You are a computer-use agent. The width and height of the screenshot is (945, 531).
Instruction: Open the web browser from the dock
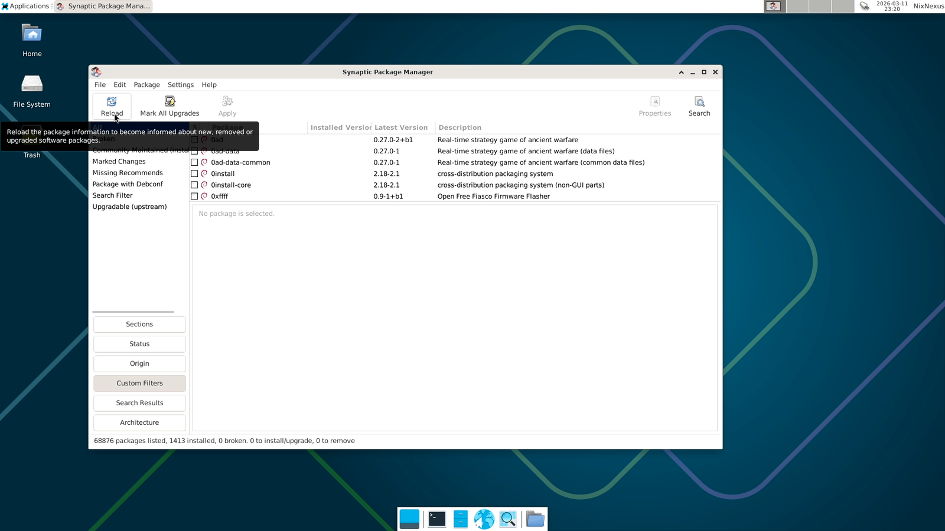[x=484, y=519]
